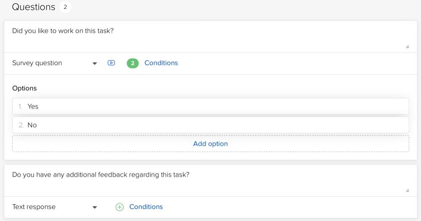Click Add option button
The width and height of the screenshot is (421, 221).
210,144
